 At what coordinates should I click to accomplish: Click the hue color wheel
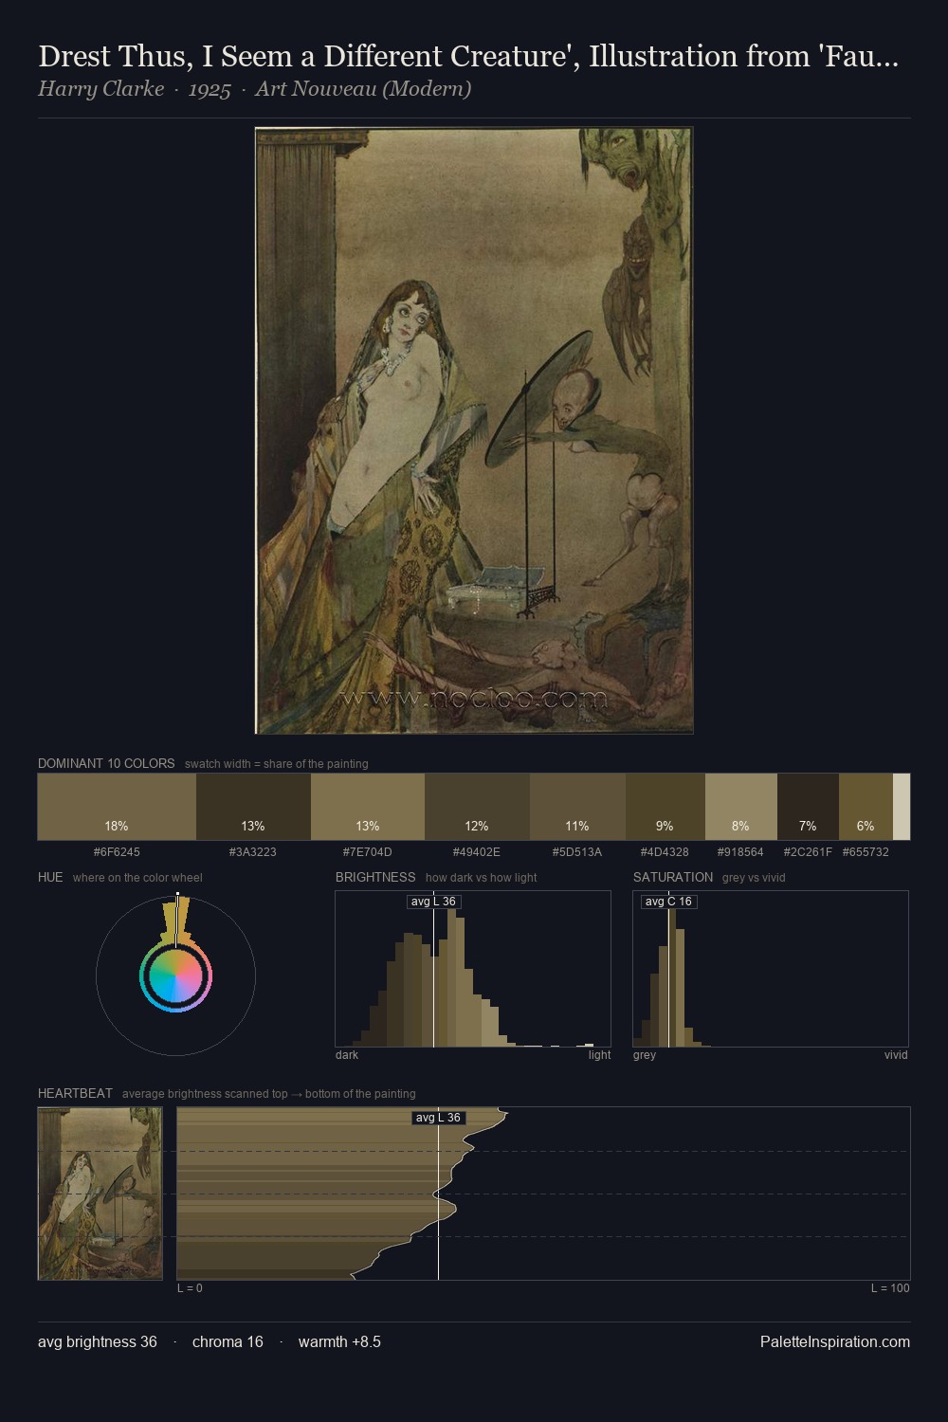coord(175,975)
